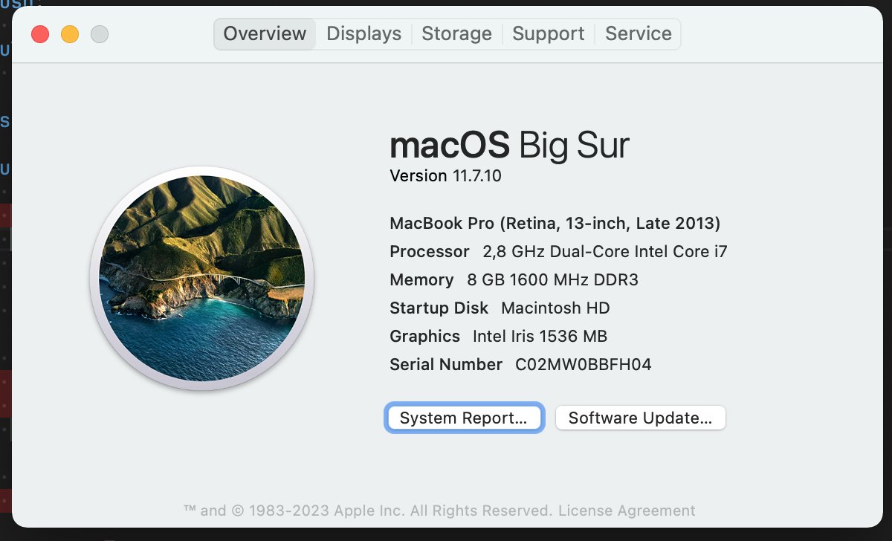Click the serial number C02MW0BBFH04

coord(582,364)
